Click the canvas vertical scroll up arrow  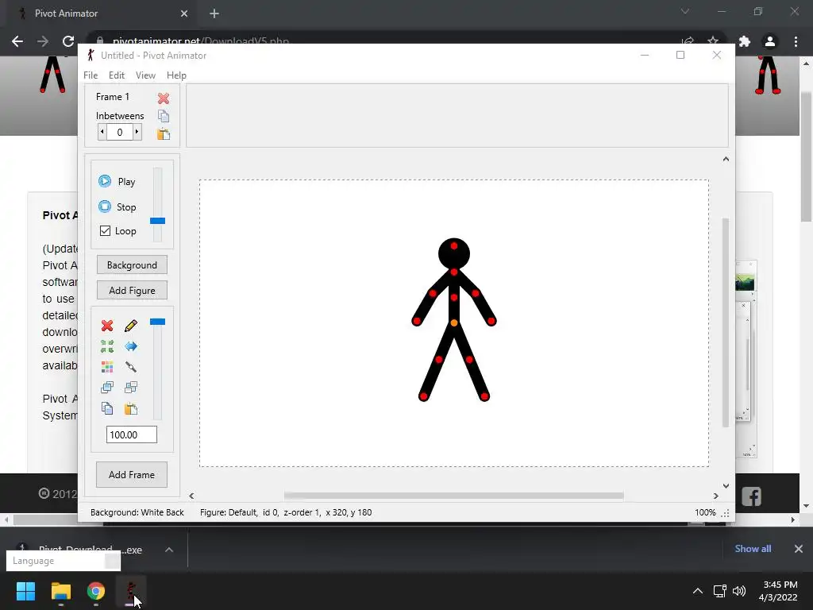pos(726,159)
